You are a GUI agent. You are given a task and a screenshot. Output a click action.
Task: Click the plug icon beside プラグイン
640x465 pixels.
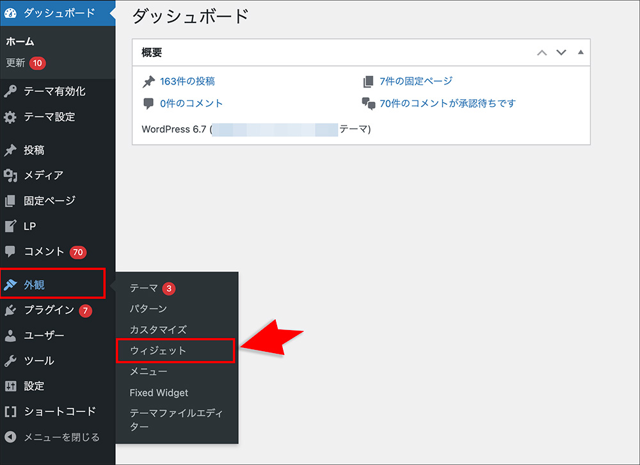pos(10,310)
